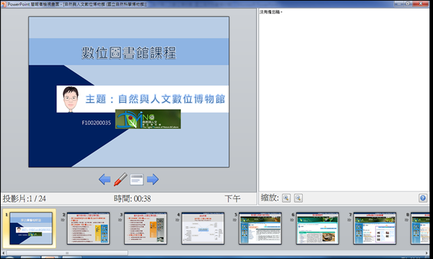The height and width of the screenshot is (259, 433).
Task: Click the animation star under slide 2
Action: point(63,220)
